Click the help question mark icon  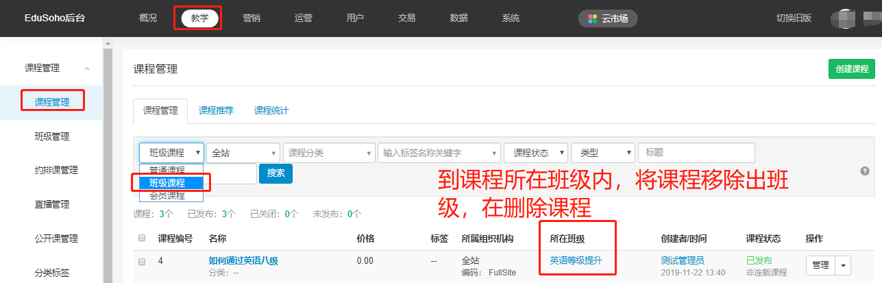865,171
